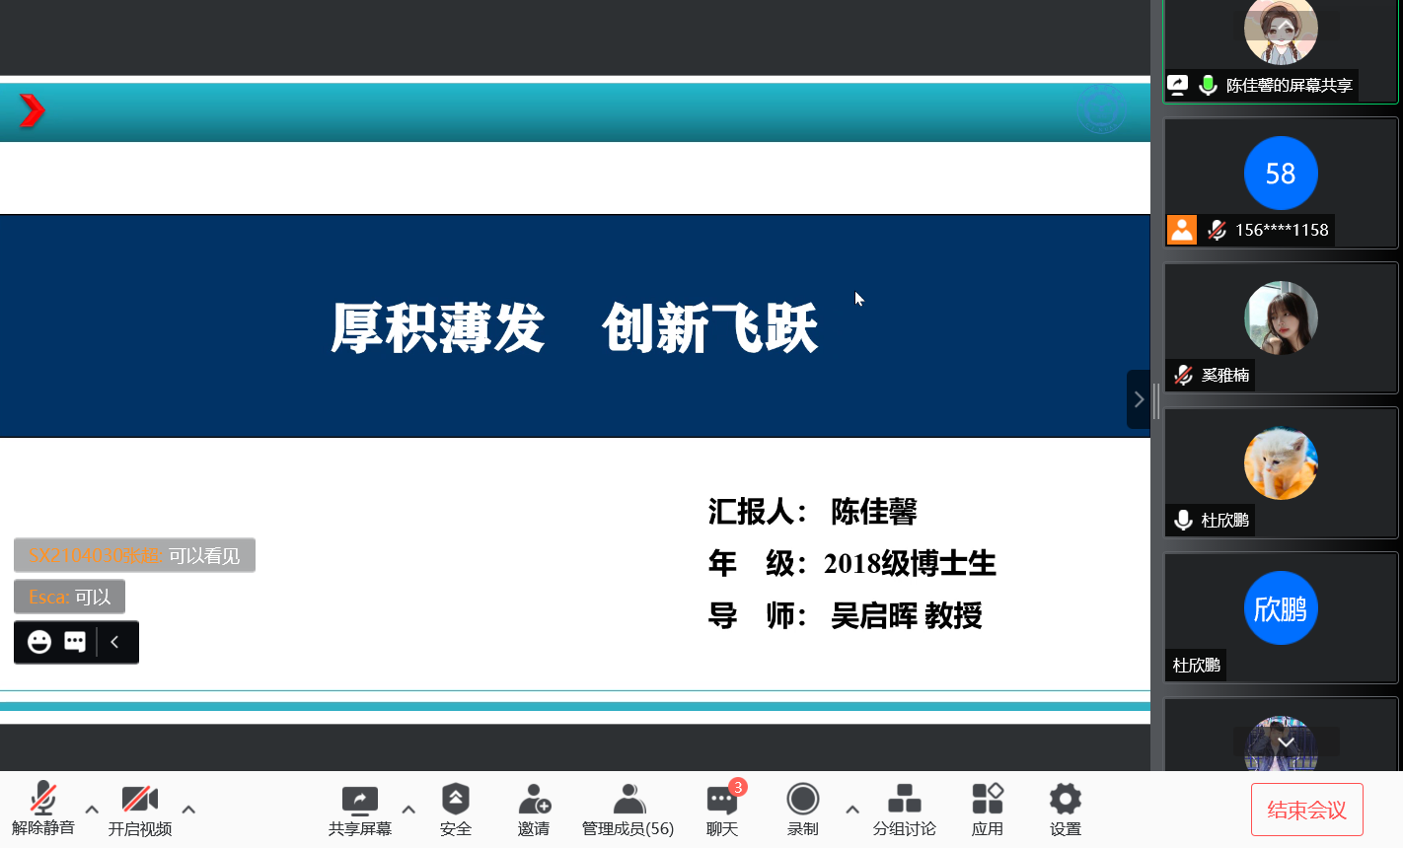The image size is (1403, 848).
Task: Open 管理成员(56) members panel
Action: [x=628, y=800]
